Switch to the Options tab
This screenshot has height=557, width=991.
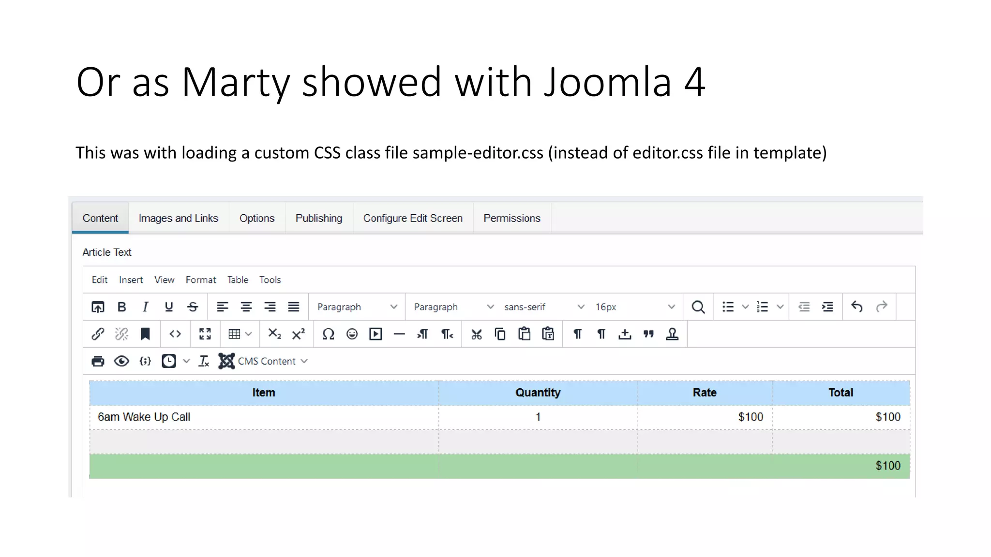tap(257, 219)
